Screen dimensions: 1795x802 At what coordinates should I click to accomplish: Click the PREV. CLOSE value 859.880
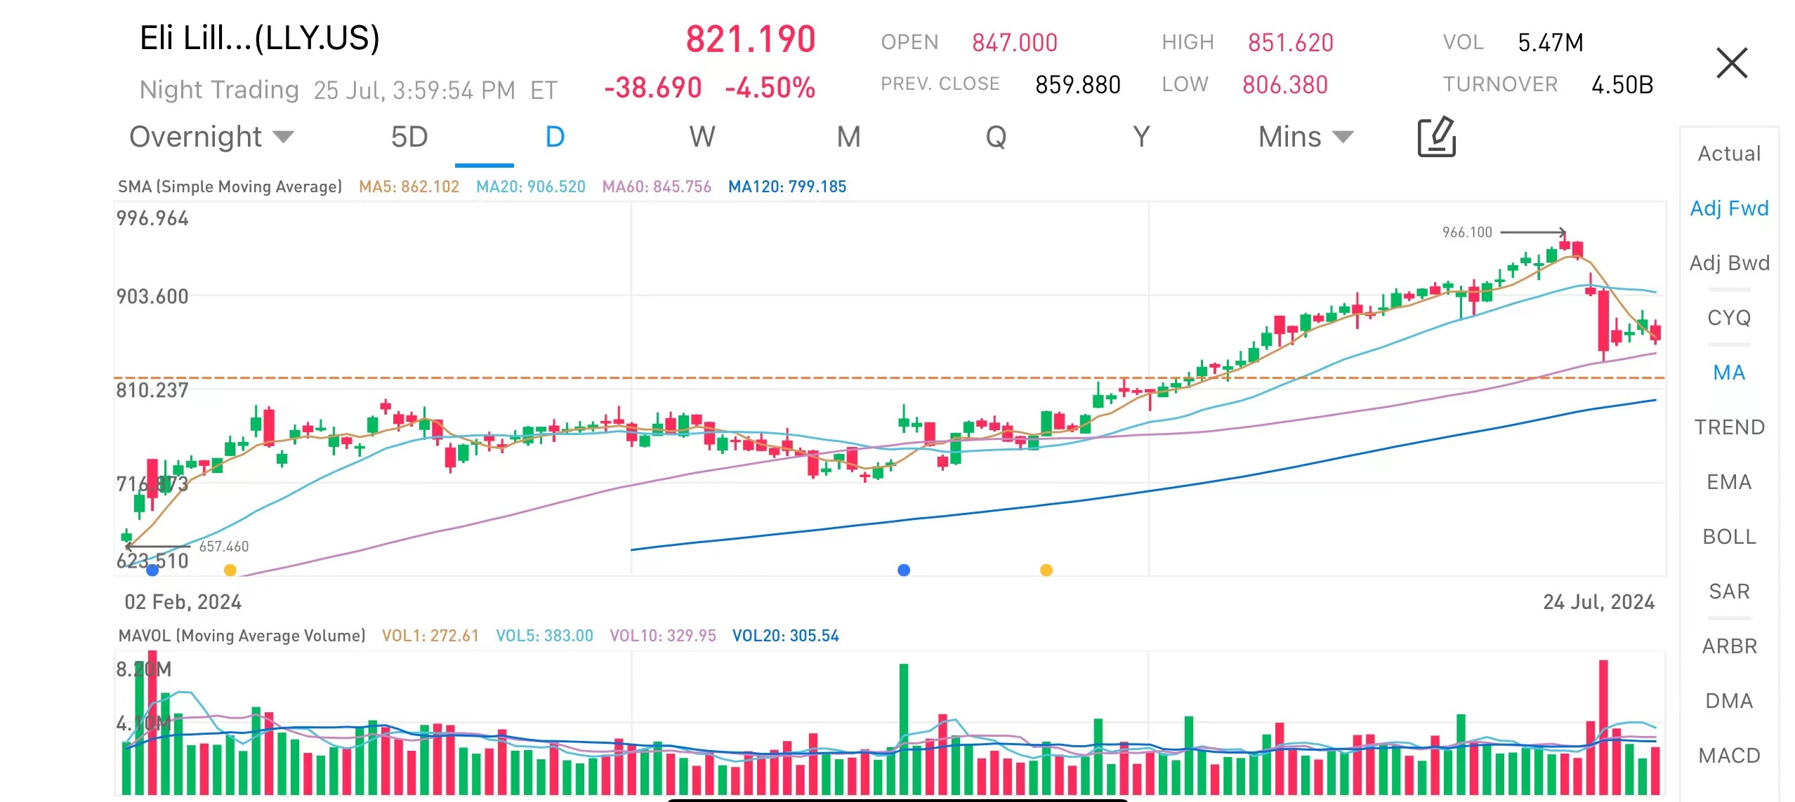point(1078,85)
